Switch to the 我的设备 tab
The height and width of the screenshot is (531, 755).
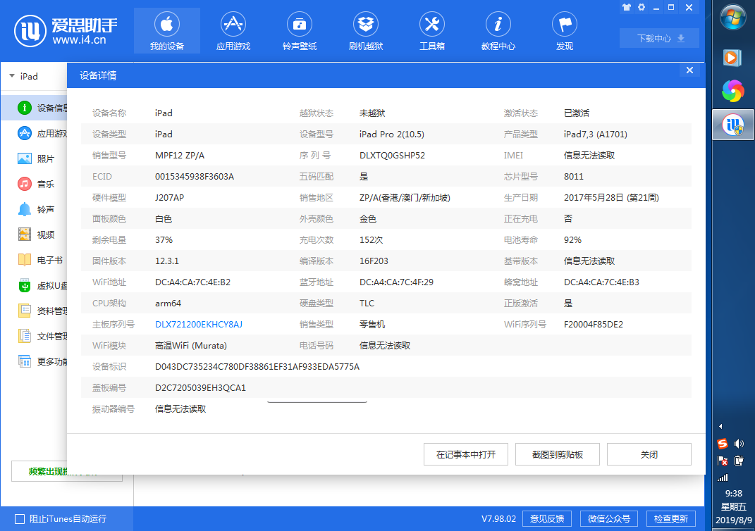[166, 30]
